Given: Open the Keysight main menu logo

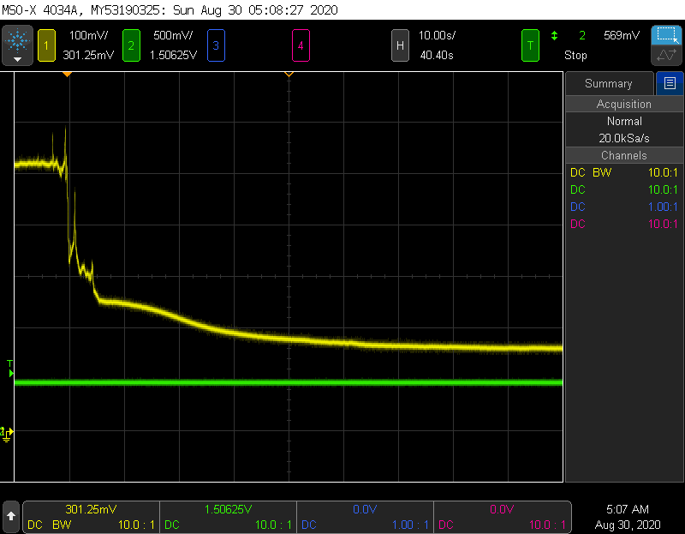Looking at the screenshot, I should point(17,39).
